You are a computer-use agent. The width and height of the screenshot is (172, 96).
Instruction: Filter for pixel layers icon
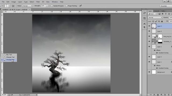pos(159,14)
